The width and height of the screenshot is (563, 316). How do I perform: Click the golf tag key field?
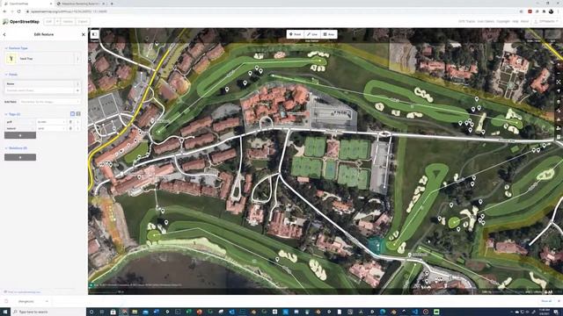click(x=19, y=122)
